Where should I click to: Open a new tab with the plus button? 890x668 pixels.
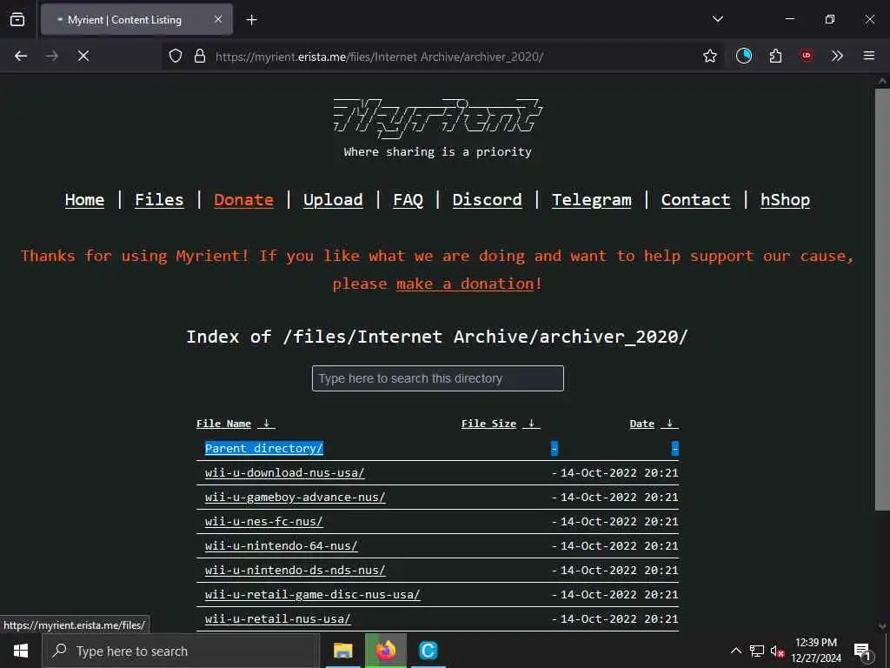(x=251, y=20)
